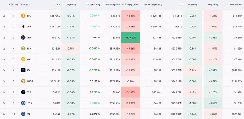Viewport: 244px width, 119px height.
Task: Toggle the LINK favorite star
Action: [4, 103]
